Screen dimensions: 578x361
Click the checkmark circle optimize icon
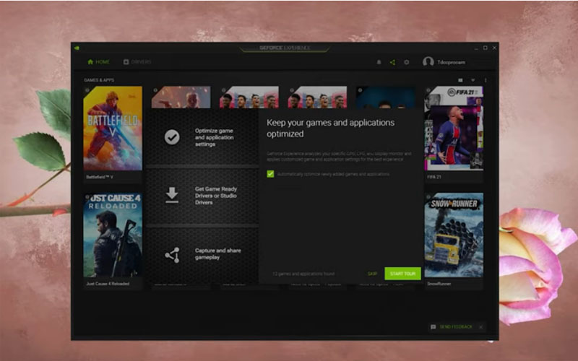point(172,137)
